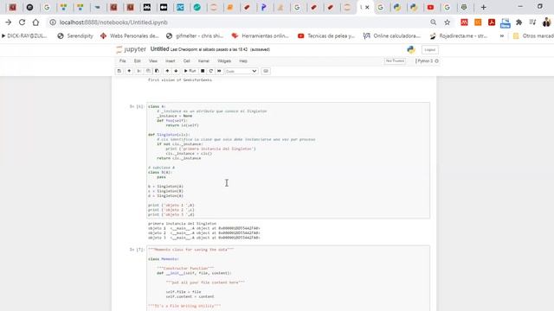Run the selected cell
Screen dimensions: 554x311
pyautogui.click(x=190, y=71)
